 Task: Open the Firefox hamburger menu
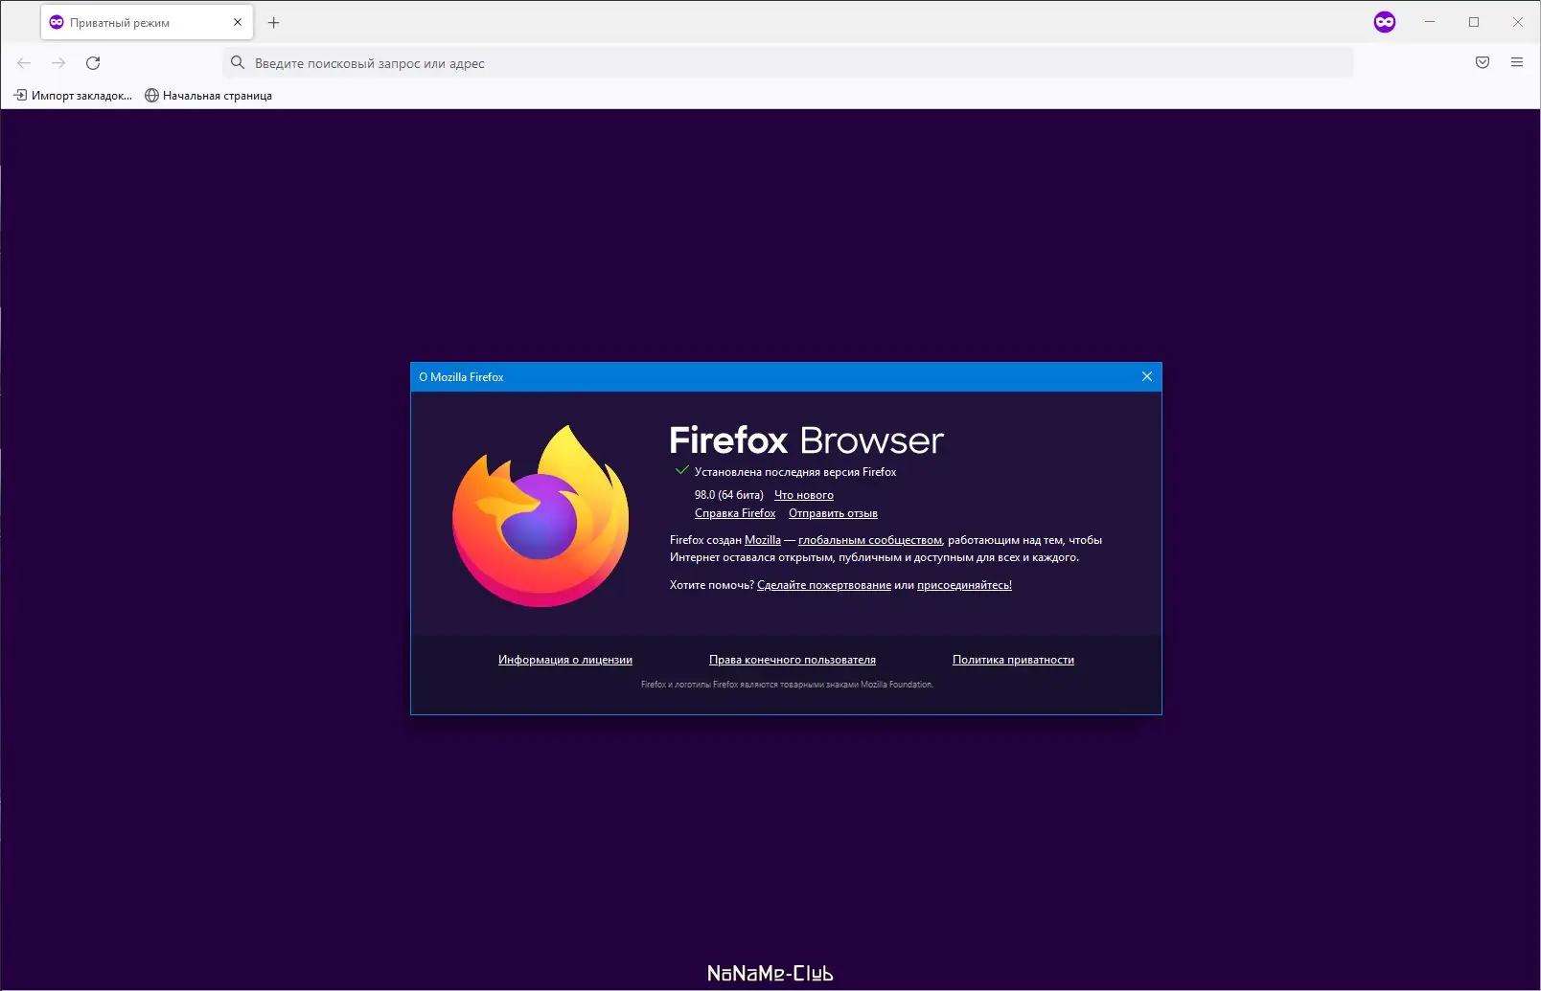click(x=1517, y=63)
